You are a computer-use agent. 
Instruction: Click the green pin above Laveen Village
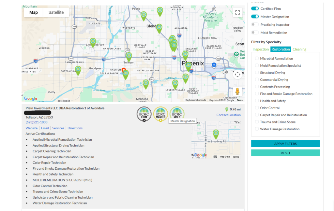tap(175, 84)
